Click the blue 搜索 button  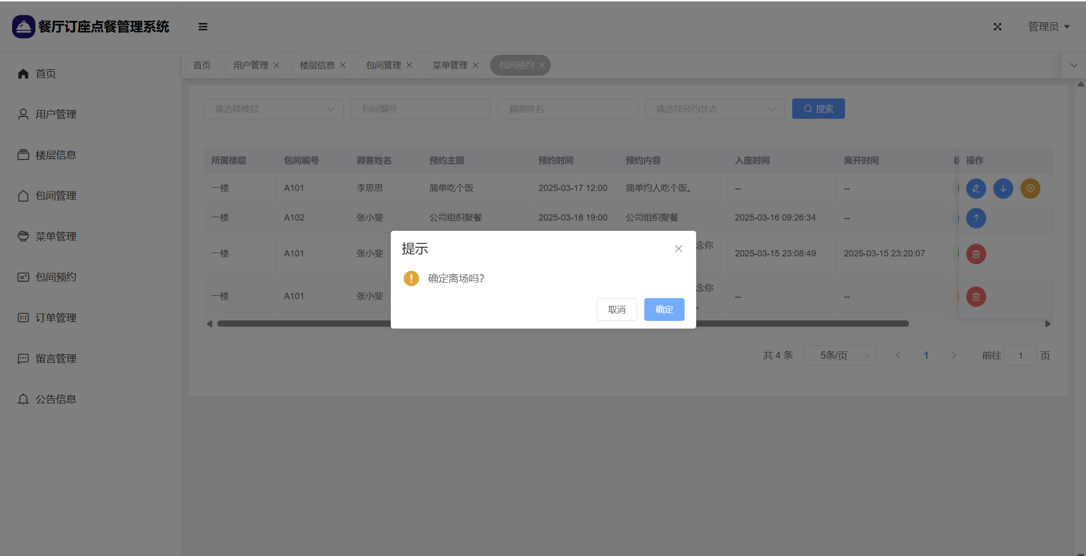818,109
